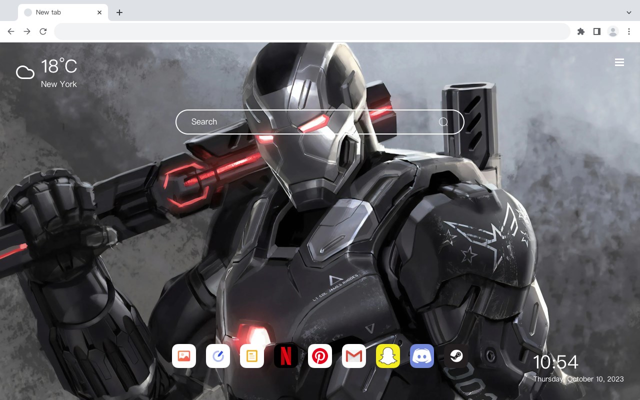Viewport: 640px width, 400px height.
Task: Click the Thursday, October 10, 2023 date
Action: (x=578, y=379)
